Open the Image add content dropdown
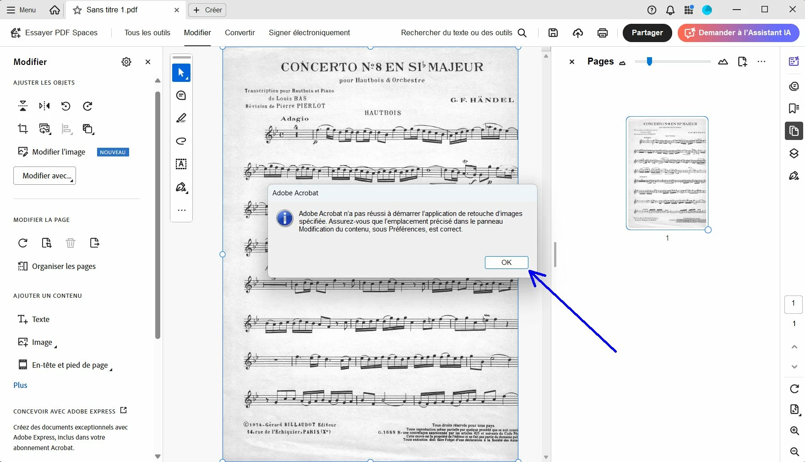Image resolution: width=805 pixels, height=462 pixels. pyautogui.click(x=37, y=342)
